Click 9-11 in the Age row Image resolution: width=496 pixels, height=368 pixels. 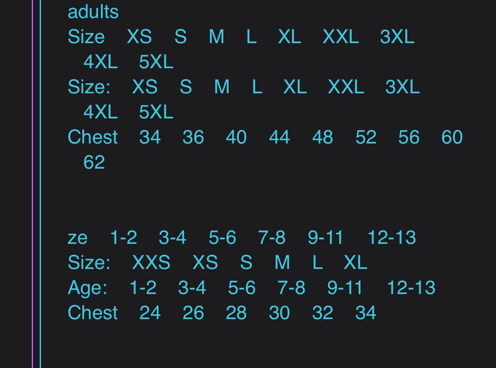345,288
